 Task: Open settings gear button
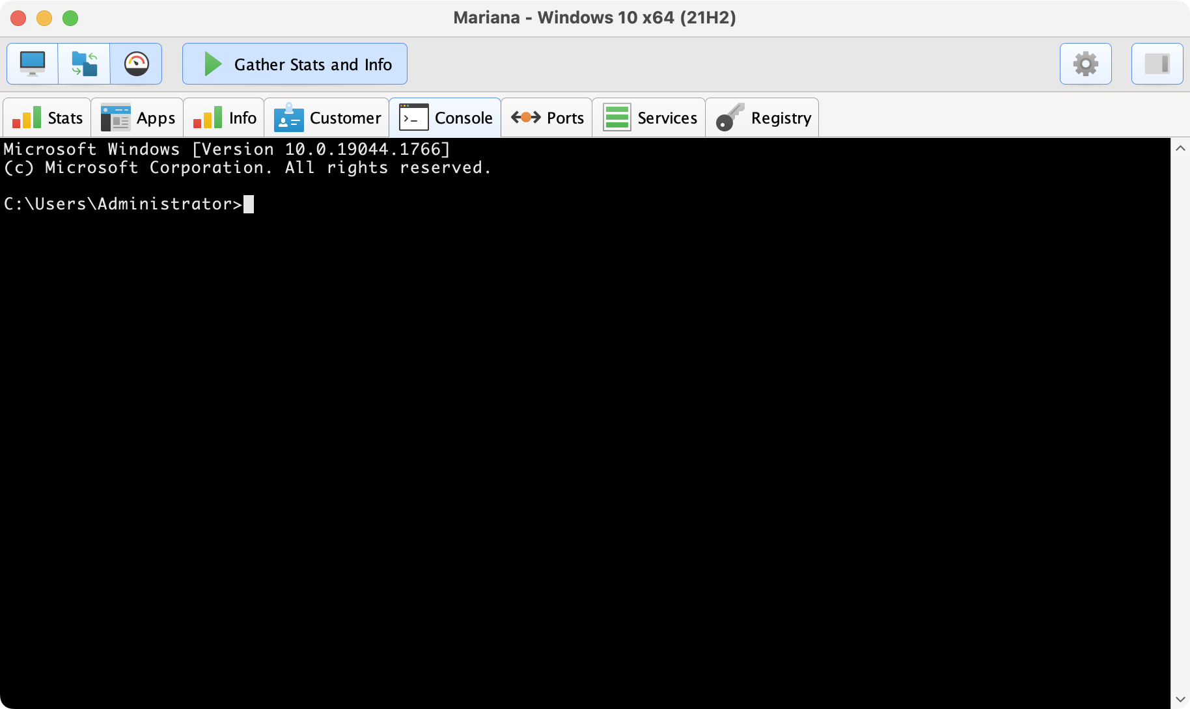[x=1086, y=64]
